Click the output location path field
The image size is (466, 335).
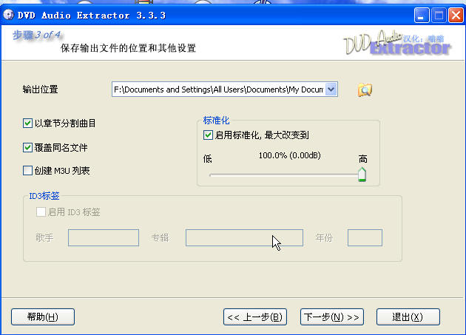pyautogui.click(x=219, y=89)
